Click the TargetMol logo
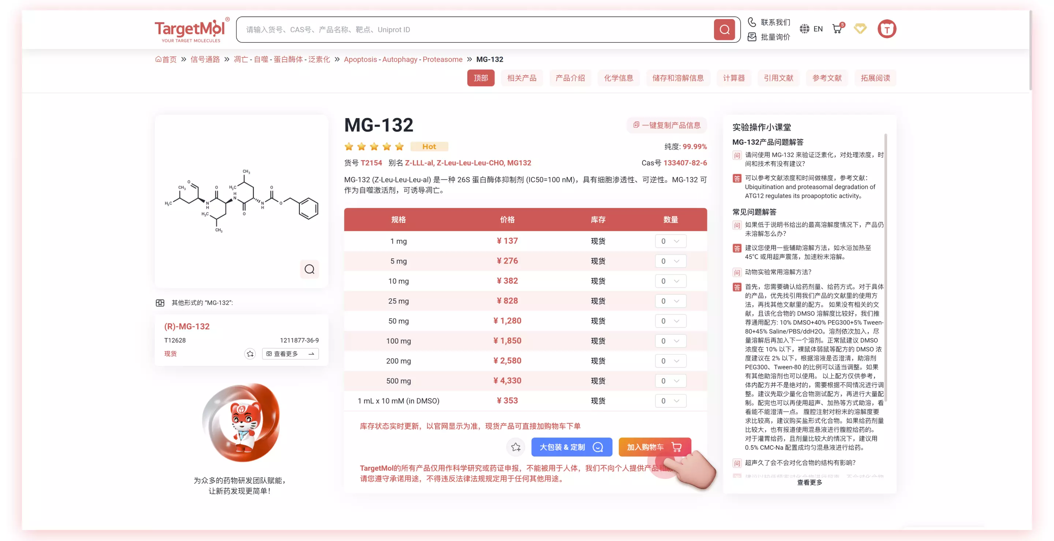 tap(191, 29)
